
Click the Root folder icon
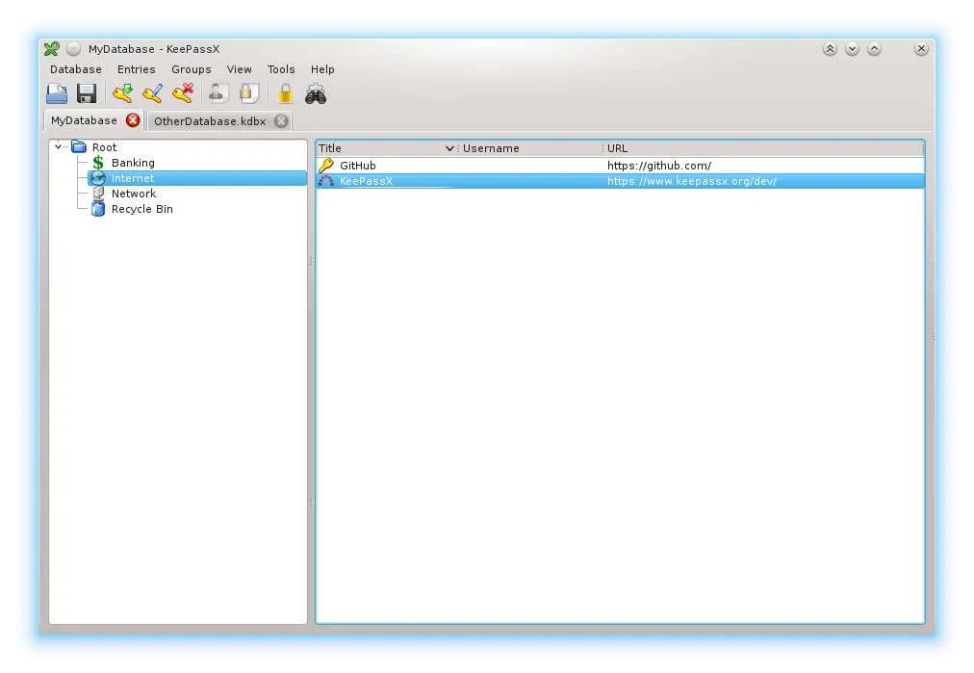tap(79, 146)
